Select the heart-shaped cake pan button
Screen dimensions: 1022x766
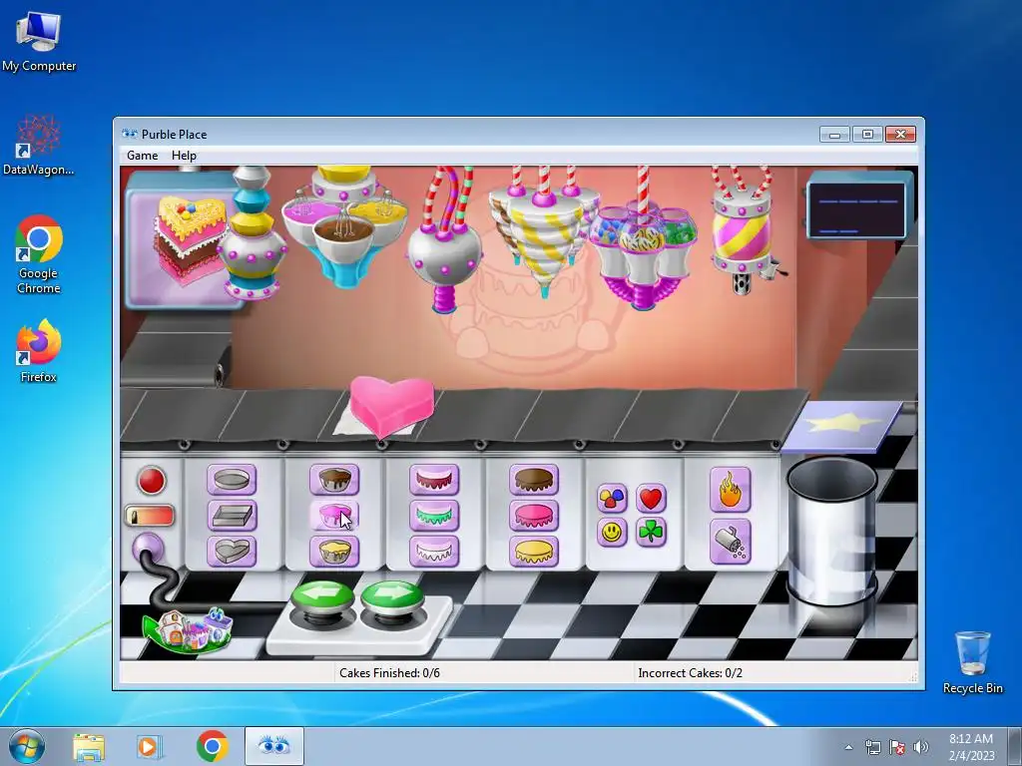pos(232,551)
